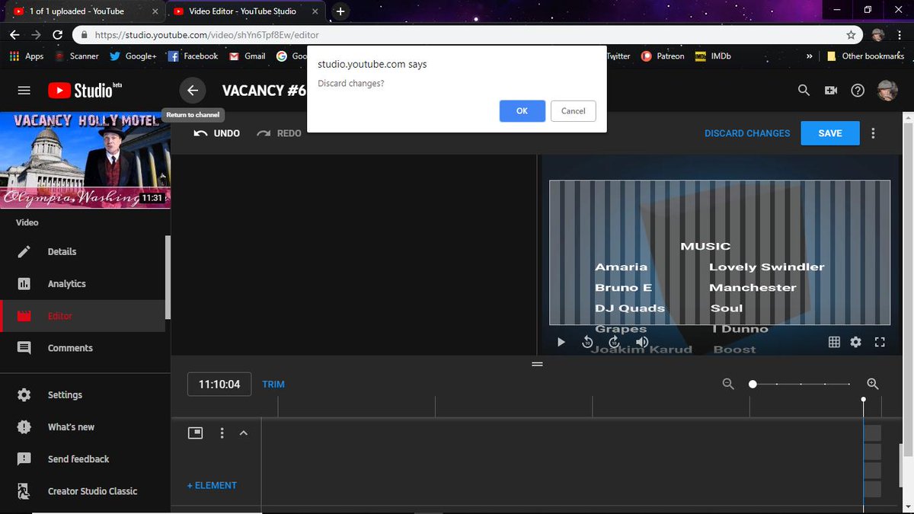
Task: Open the Studio search magnifier
Action: (804, 90)
